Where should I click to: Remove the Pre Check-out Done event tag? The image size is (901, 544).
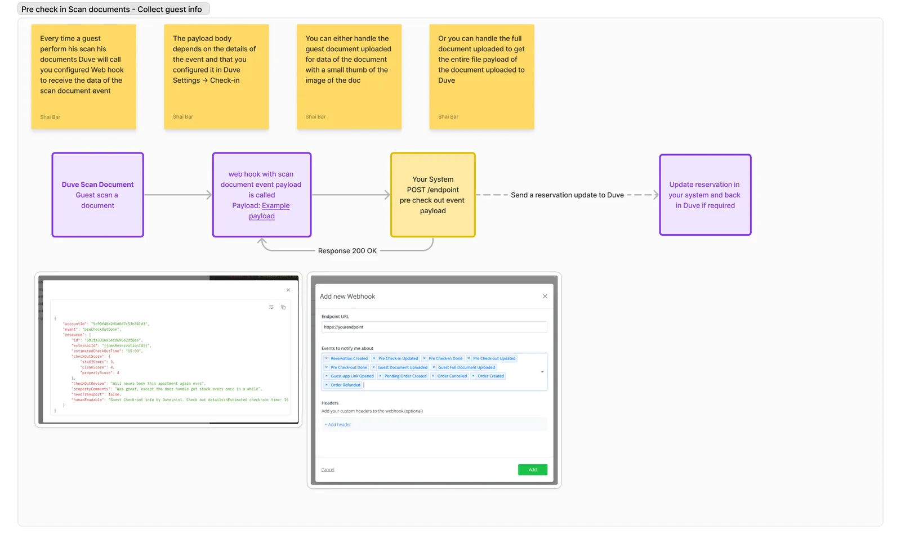327,367
